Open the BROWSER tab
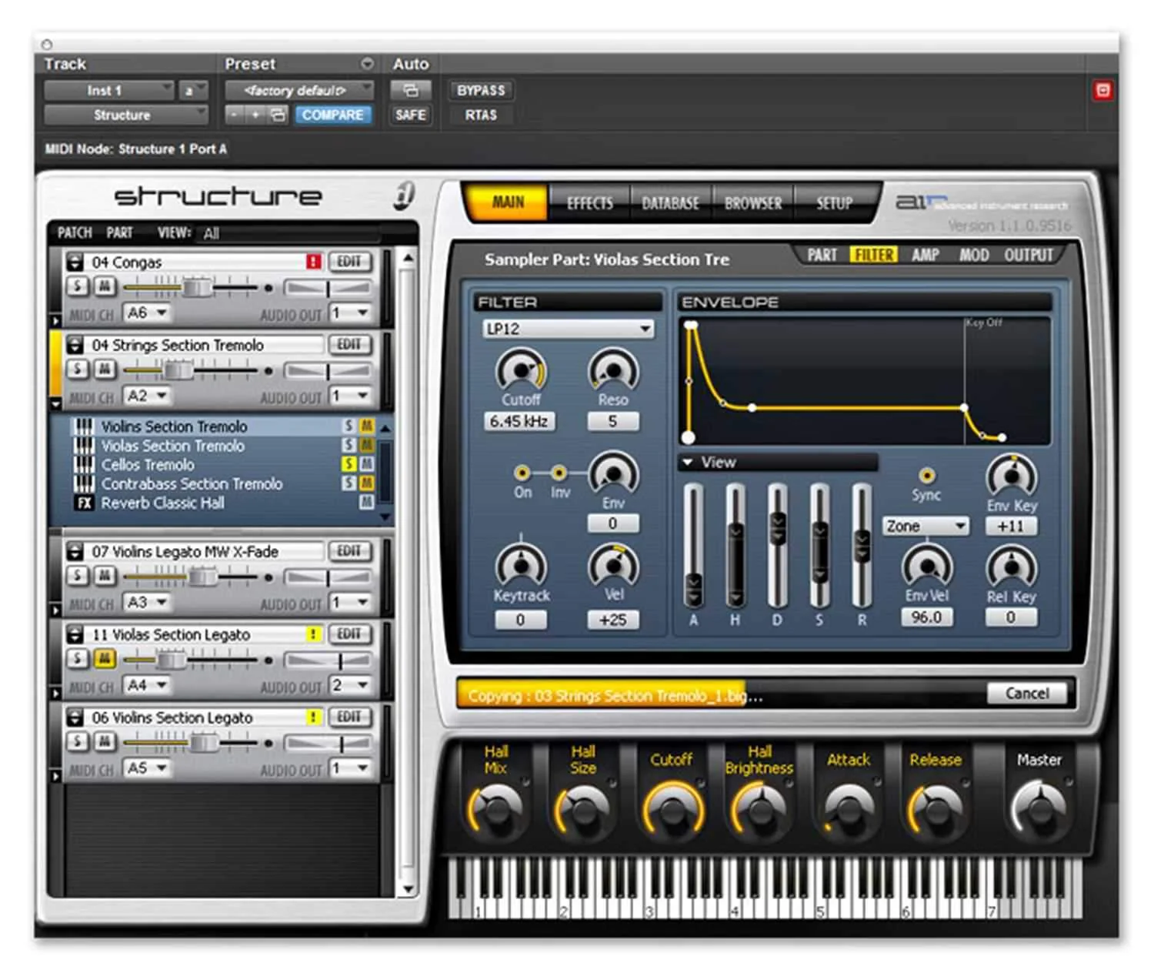The width and height of the screenshot is (1154, 973). (x=753, y=203)
